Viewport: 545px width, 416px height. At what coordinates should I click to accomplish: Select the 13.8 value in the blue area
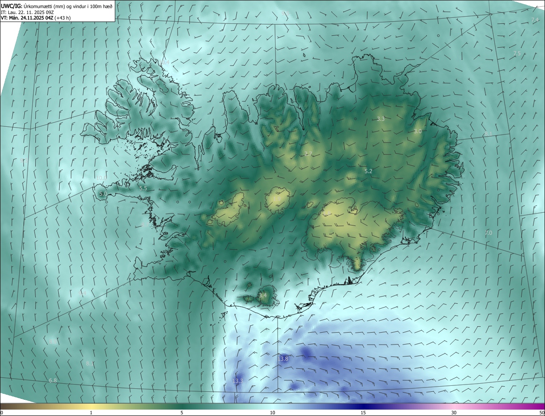pyautogui.click(x=283, y=359)
